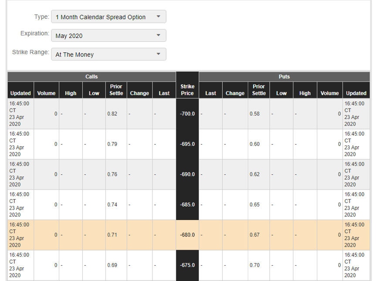Select the Calls section header
Viewport: 377px width, 281px height.
(92, 77)
